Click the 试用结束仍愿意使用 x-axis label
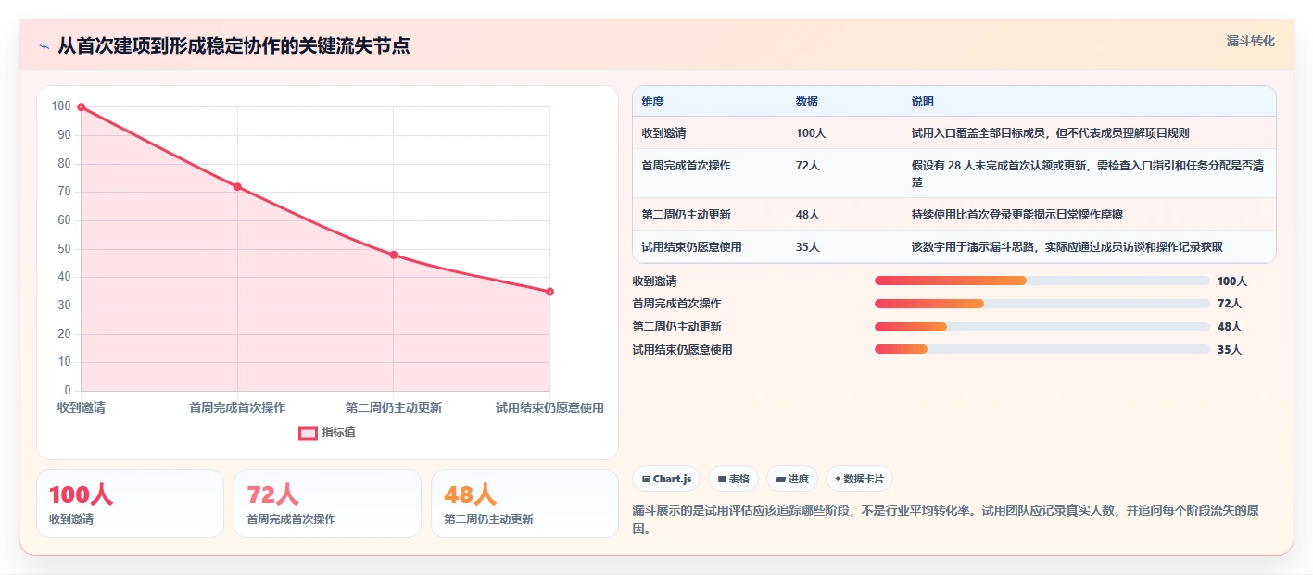This screenshot has width=1313, height=575. click(549, 407)
